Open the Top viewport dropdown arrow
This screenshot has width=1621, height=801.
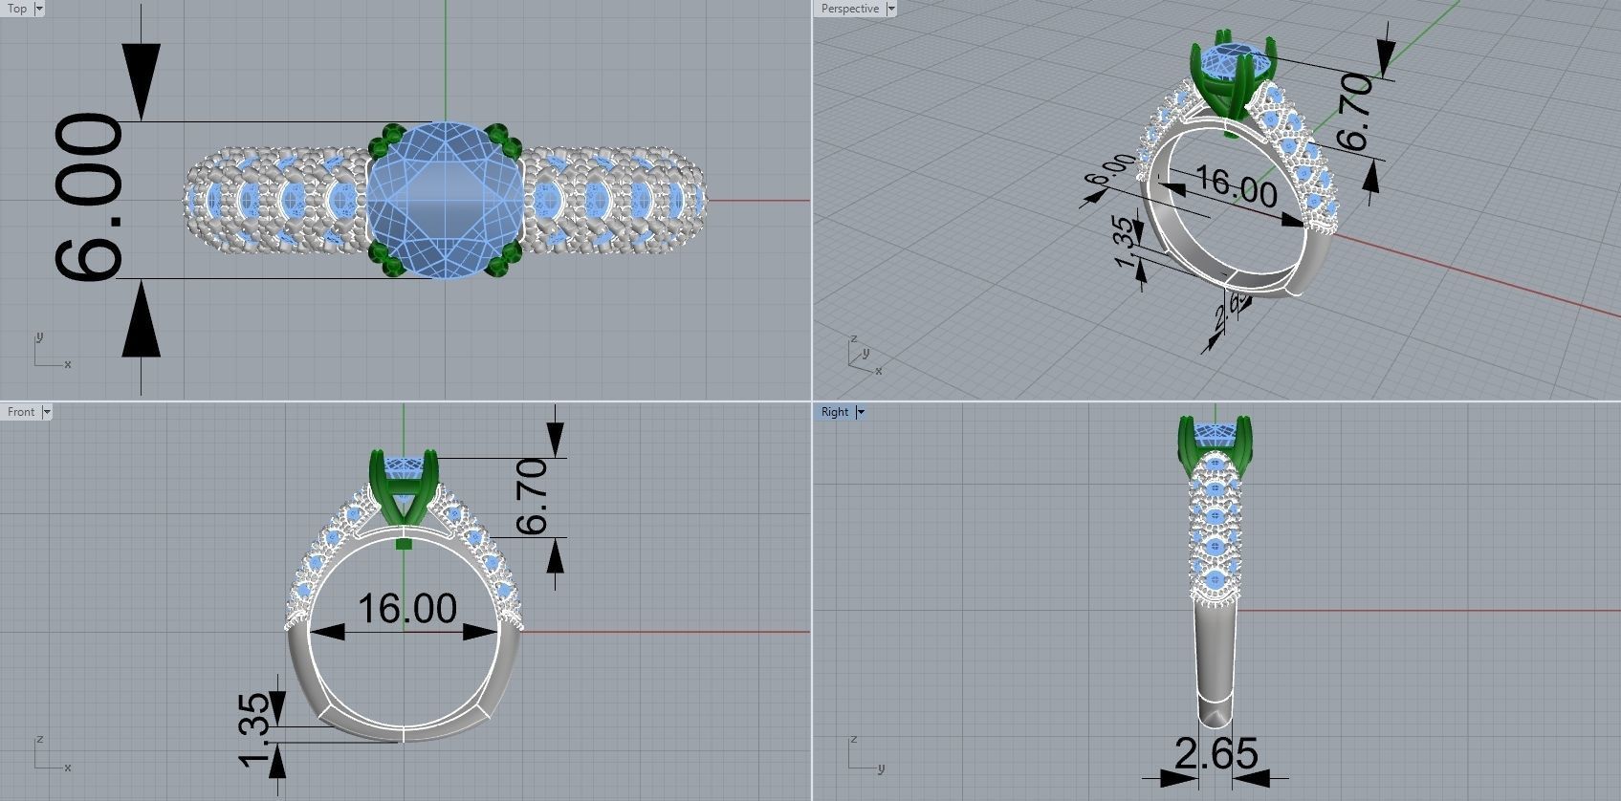click(38, 9)
